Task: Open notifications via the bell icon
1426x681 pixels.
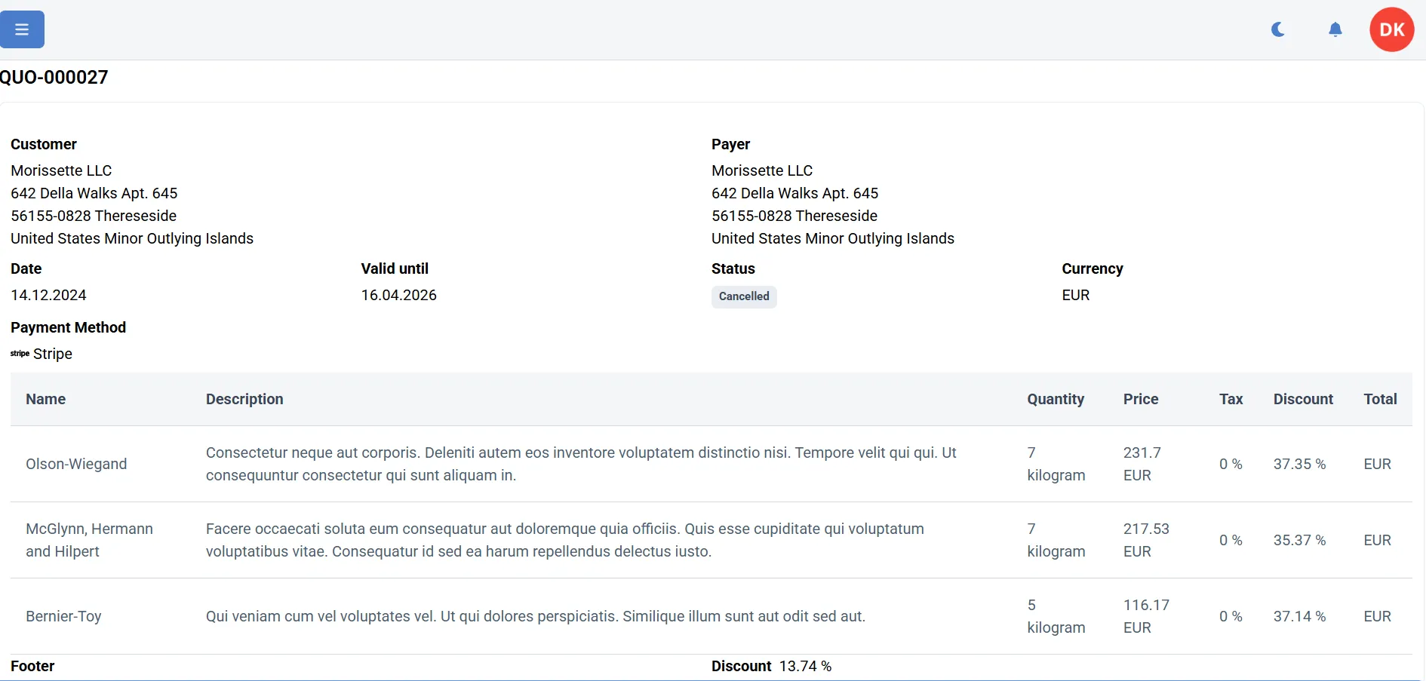Action: (1335, 29)
